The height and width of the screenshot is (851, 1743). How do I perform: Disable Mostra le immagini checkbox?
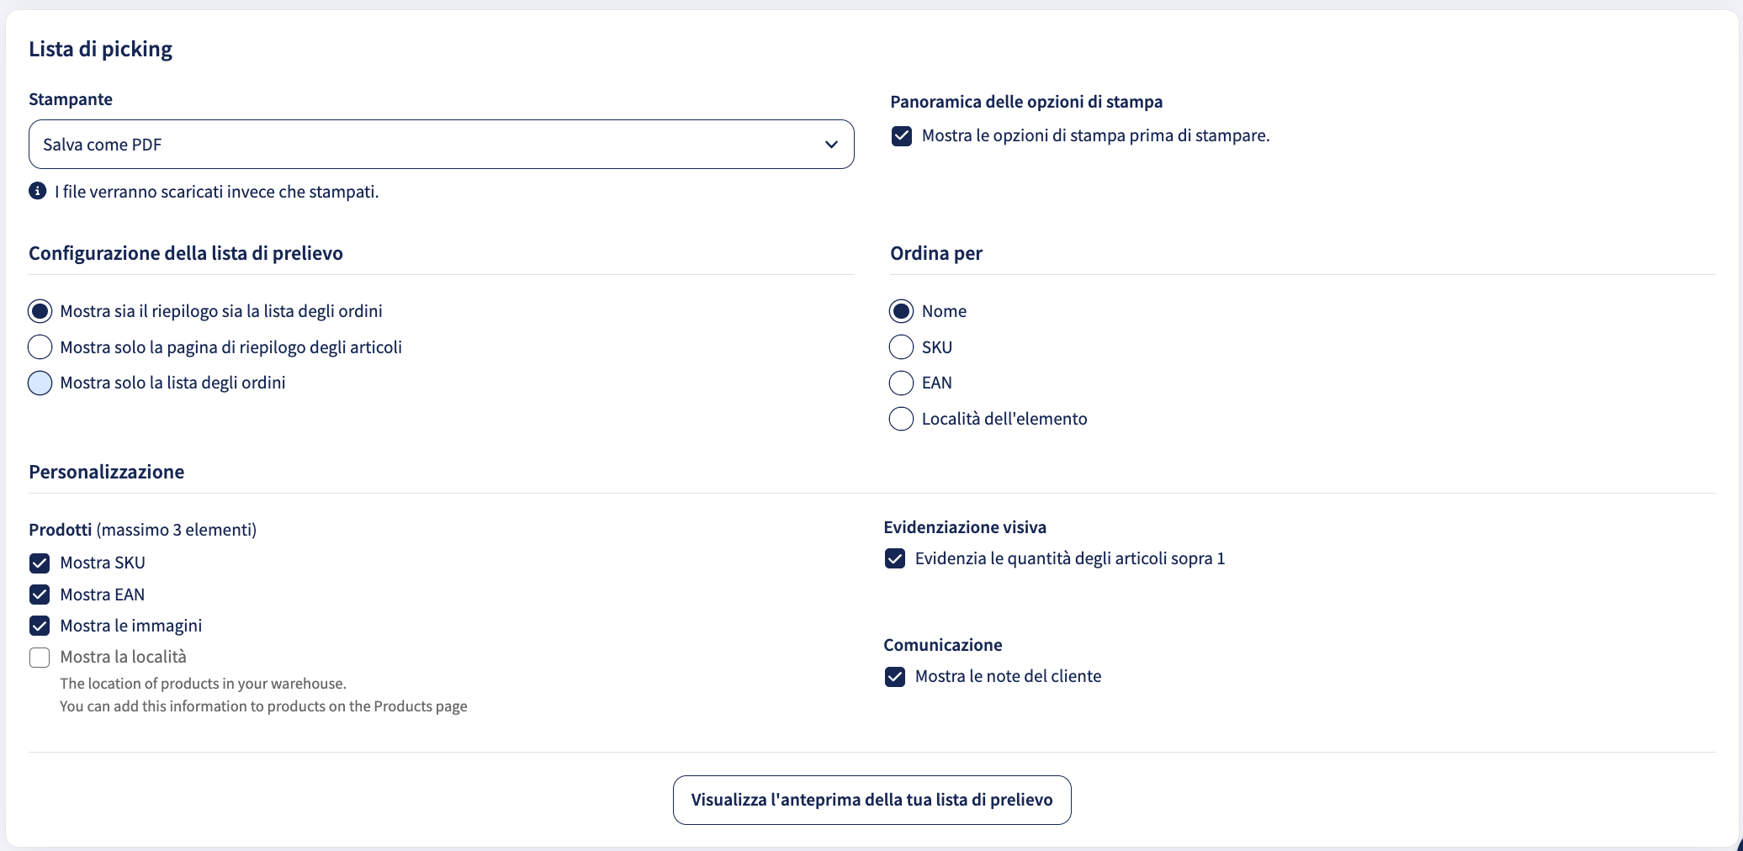(40, 626)
